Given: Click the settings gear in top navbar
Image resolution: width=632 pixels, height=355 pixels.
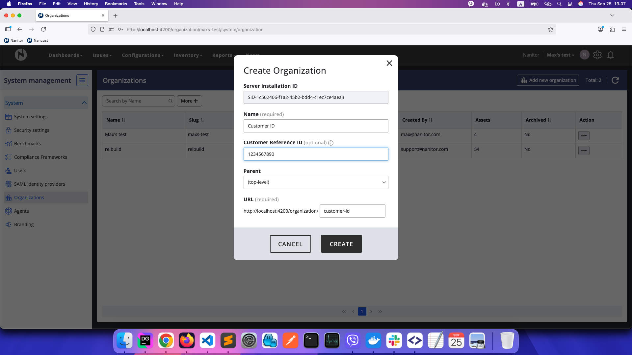Looking at the screenshot, I should pyautogui.click(x=597, y=55).
